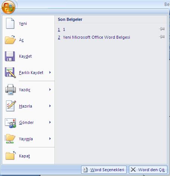Click the open folder icon for Aç

(x=10, y=40)
